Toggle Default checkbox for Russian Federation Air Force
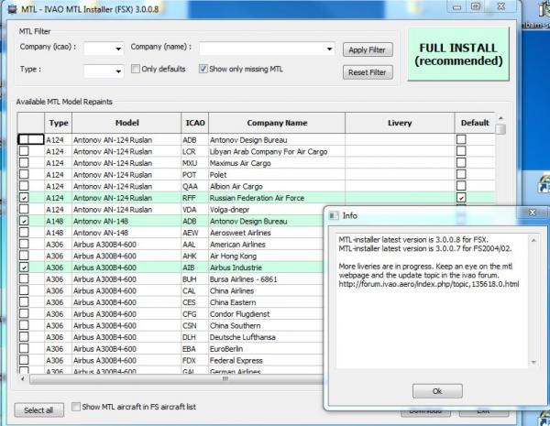 click(461, 198)
